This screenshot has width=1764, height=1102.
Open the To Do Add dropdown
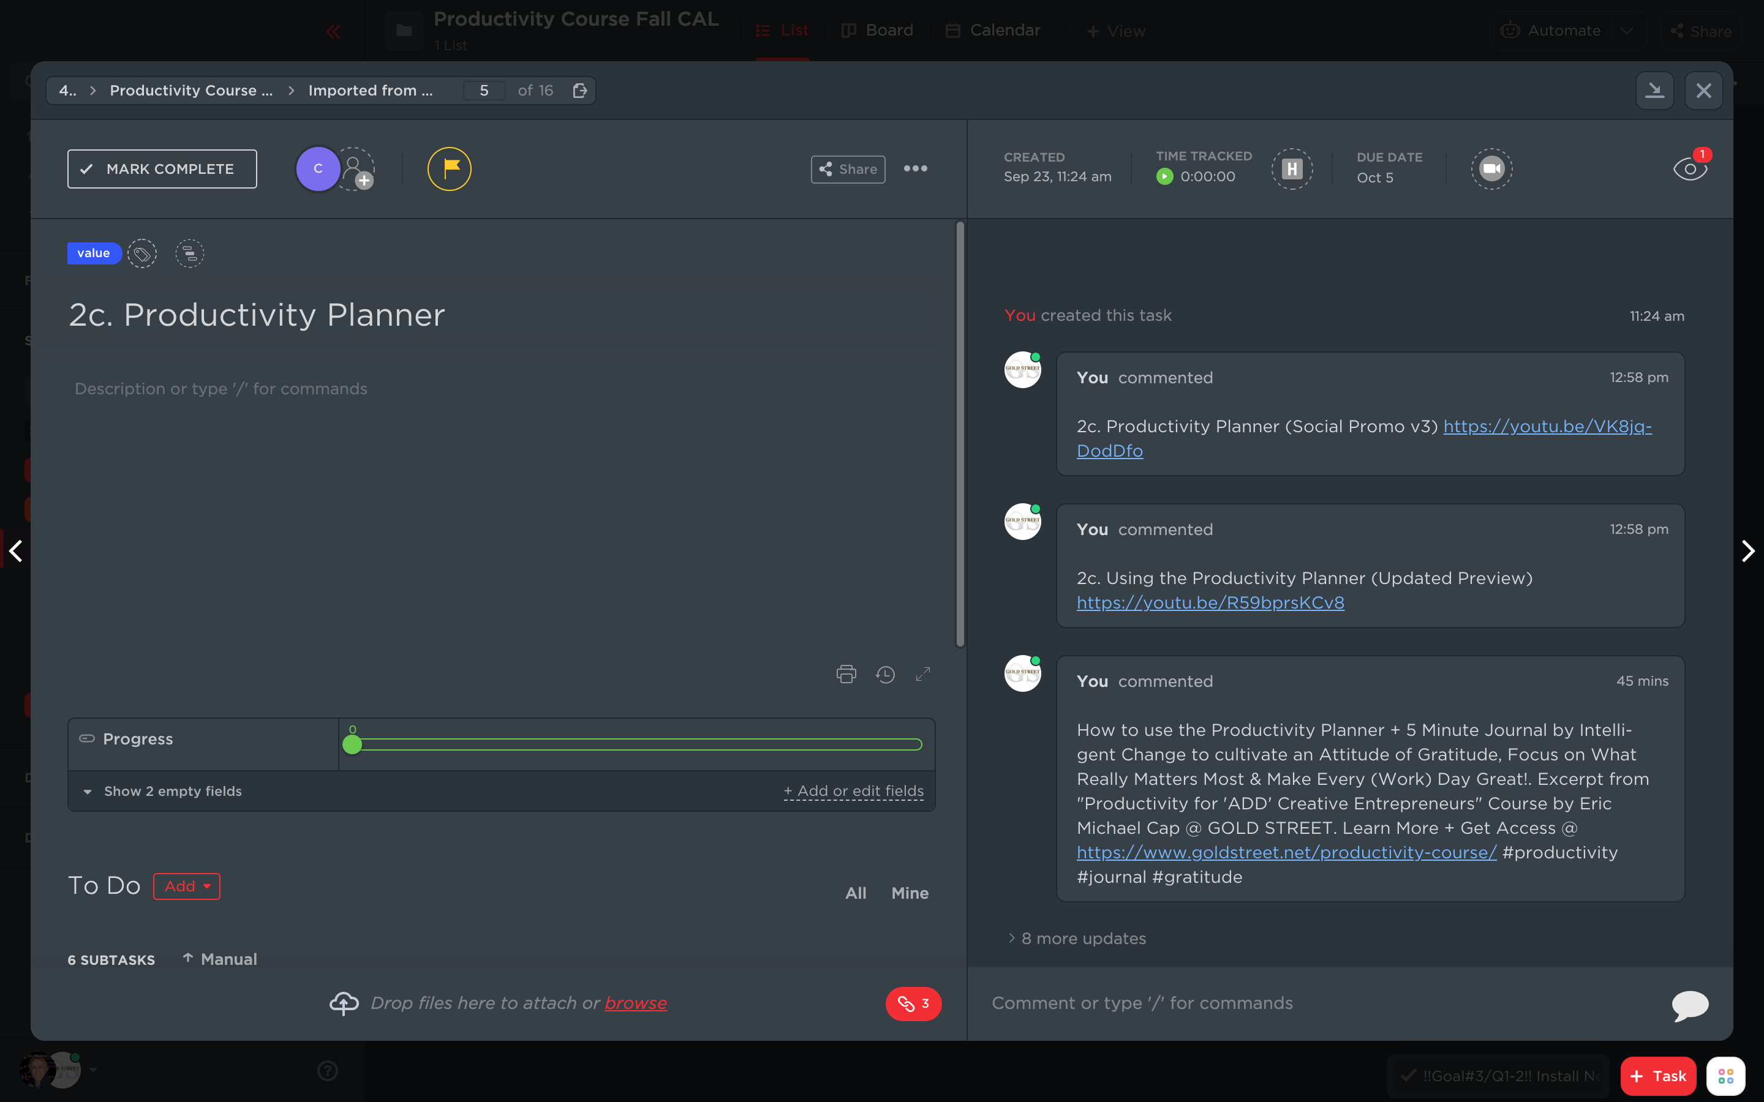187,886
